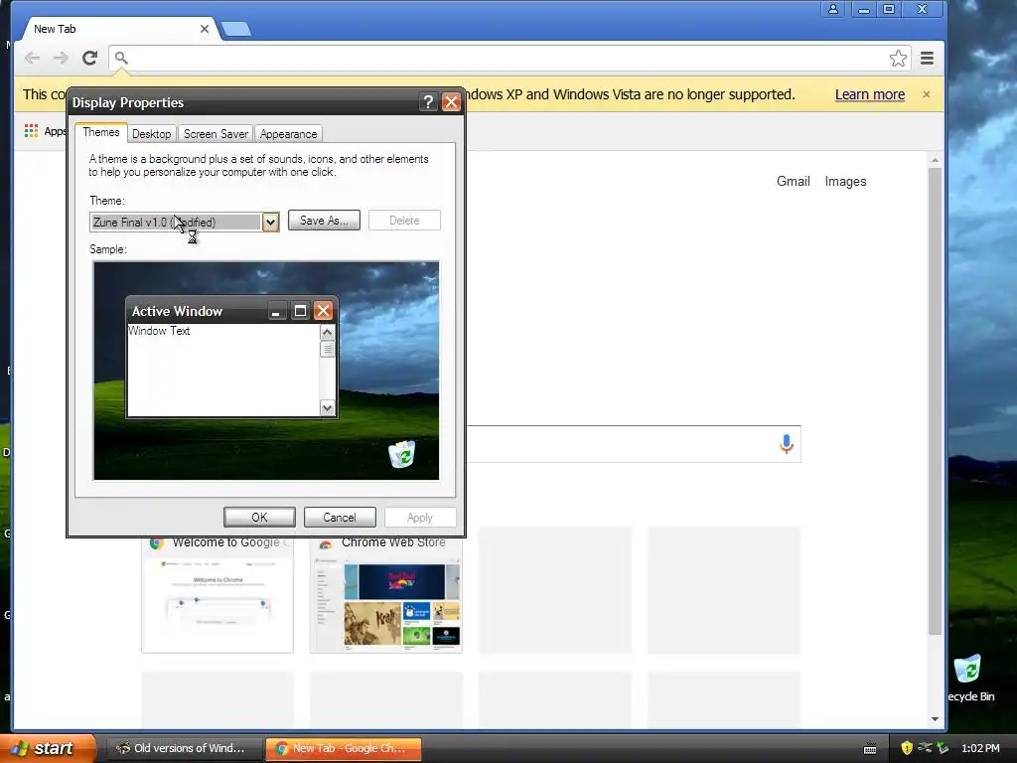Click the theme sample preview image
Image resolution: width=1017 pixels, height=763 pixels.
(266, 371)
